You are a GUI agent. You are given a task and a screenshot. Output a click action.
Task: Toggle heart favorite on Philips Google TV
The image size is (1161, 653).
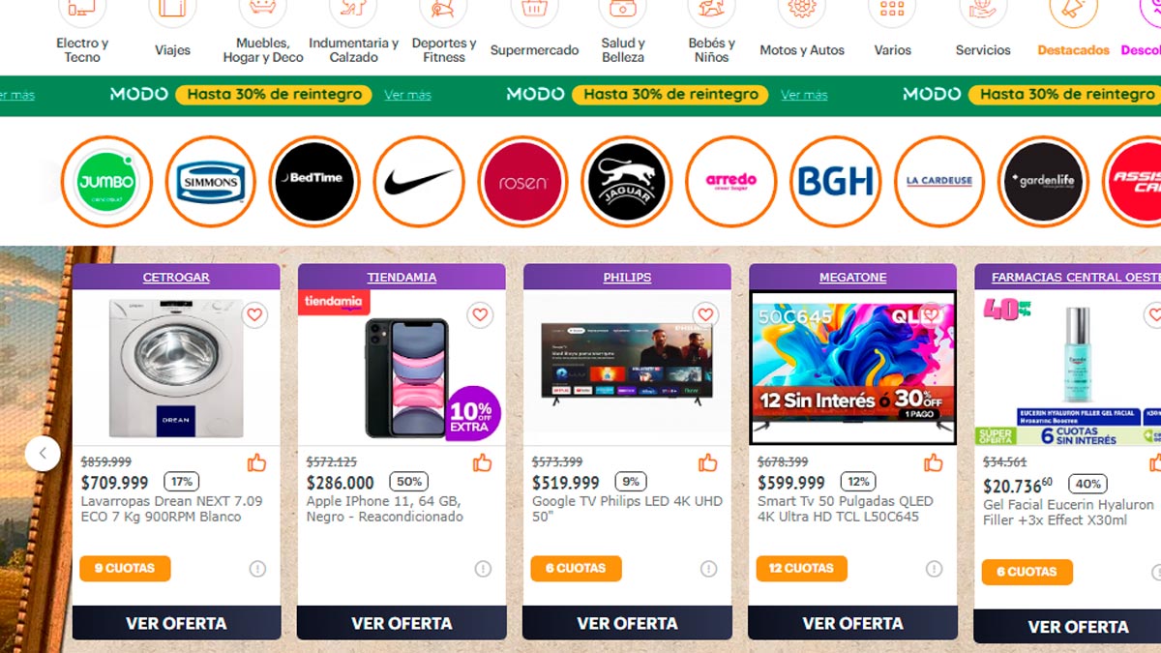705,314
